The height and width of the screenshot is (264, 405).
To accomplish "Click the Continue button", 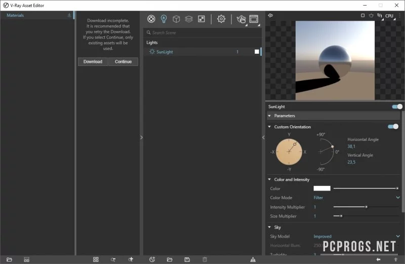I will click(123, 61).
